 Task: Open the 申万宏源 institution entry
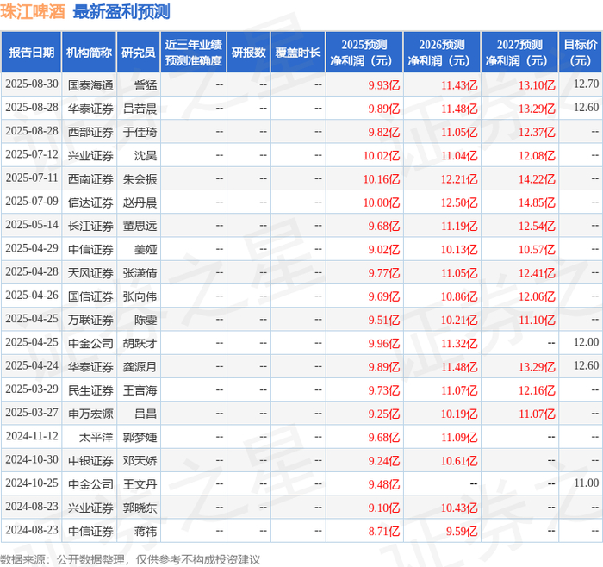tap(90, 414)
